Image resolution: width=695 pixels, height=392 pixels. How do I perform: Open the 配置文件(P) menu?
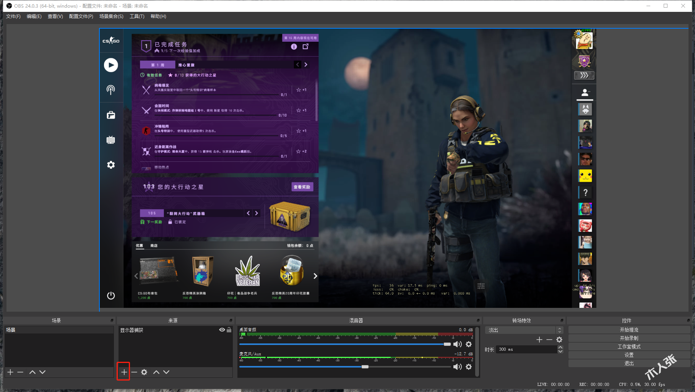81,16
